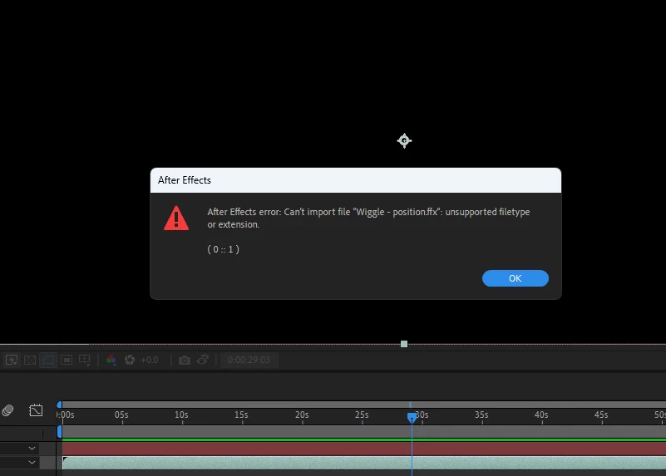Click OK to dismiss the error dialog

pos(515,278)
